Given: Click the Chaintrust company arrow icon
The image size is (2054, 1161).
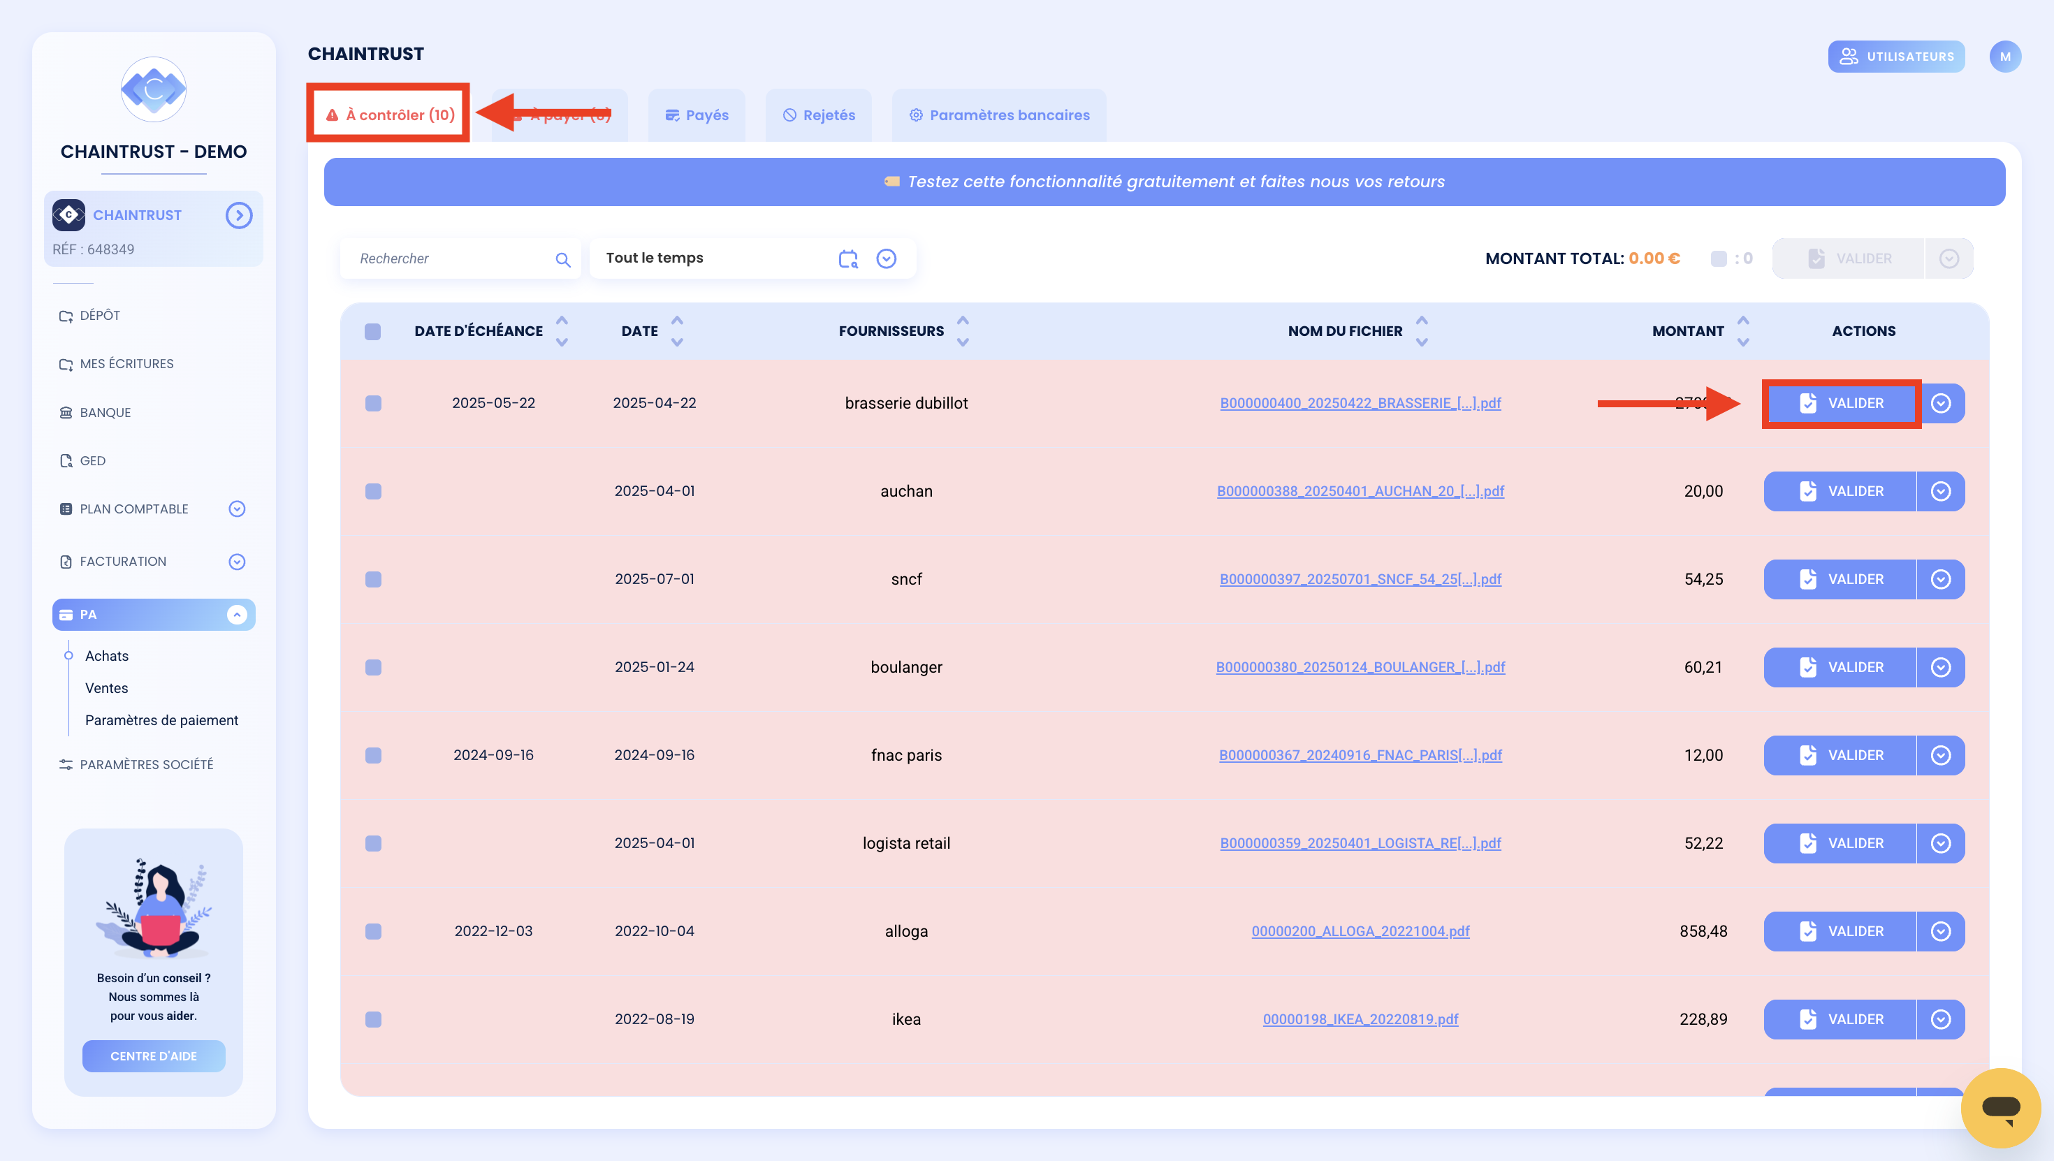Looking at the screenshot, I should 238,215.
